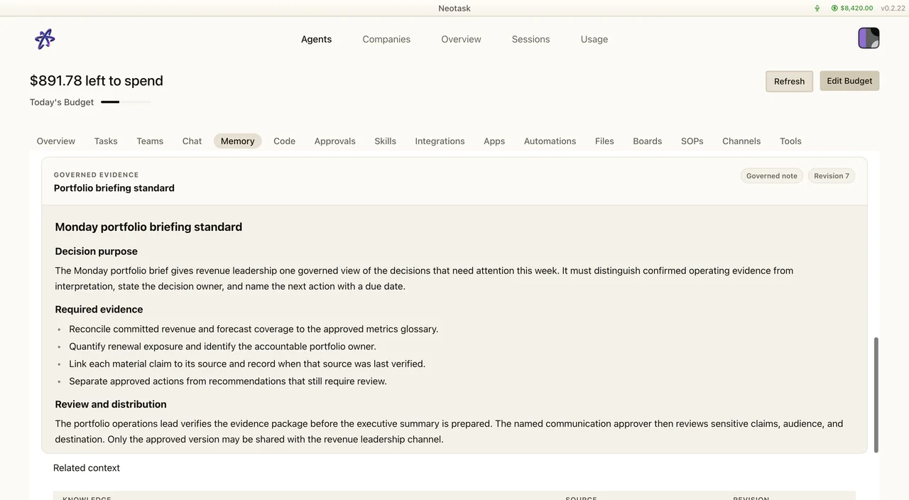Go to Companies in top navigation
The width and height of the screenshot is (909, 500).
pyautogui.click(x=386, y=39)
